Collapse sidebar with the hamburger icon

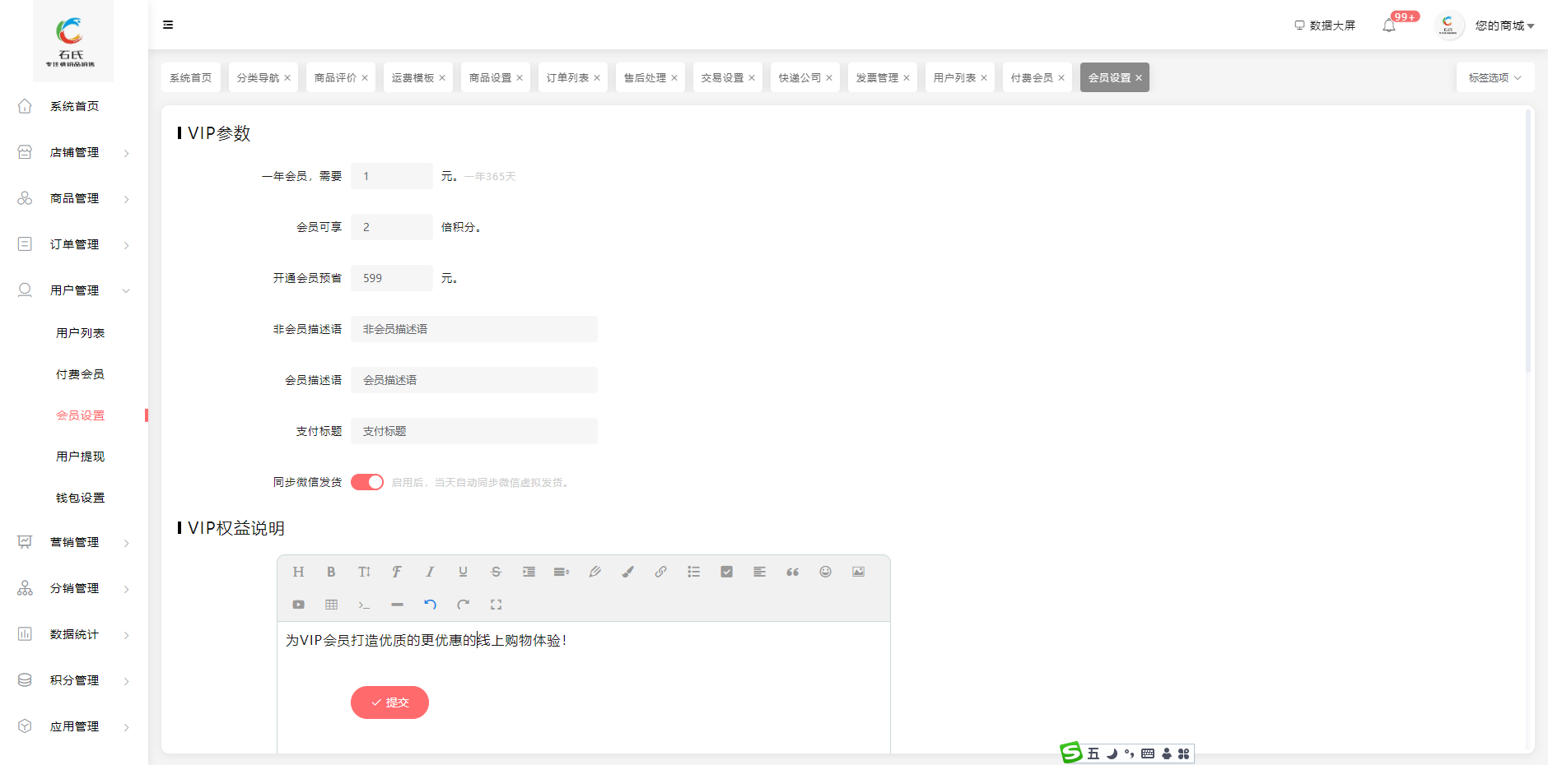pos(168,25)
